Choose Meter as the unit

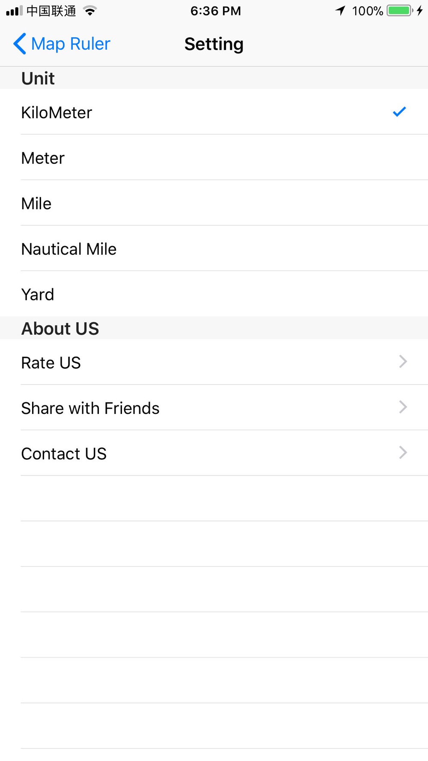click(x=214, y=158)
